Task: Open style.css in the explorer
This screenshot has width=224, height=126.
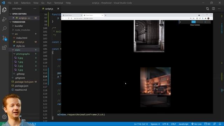Action: point(20,46)
